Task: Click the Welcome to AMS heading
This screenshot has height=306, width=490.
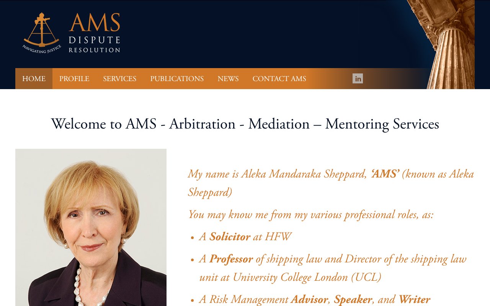Action: 245,124
